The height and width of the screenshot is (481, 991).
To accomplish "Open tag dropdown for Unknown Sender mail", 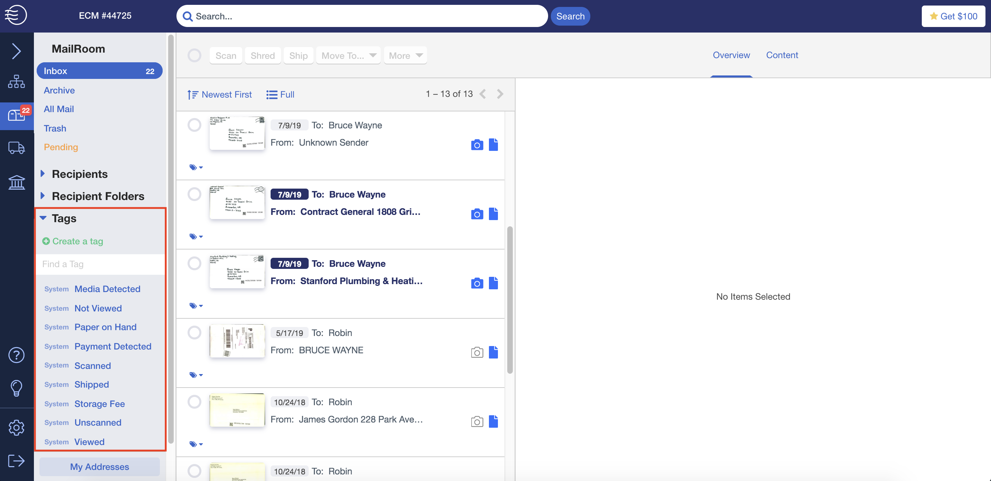I will click(x=196, y=167).
